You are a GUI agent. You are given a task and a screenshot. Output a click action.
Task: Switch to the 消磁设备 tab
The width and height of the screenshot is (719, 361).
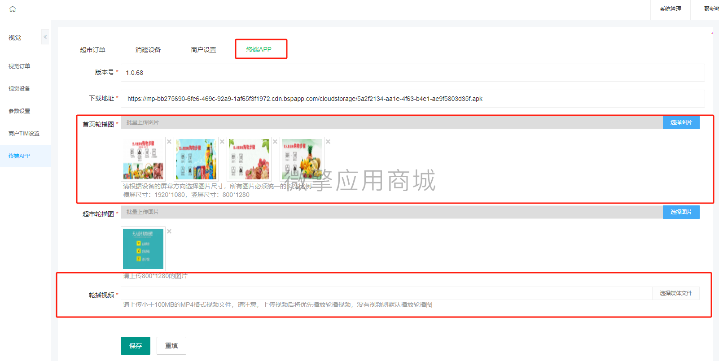(x=148, y=50)
